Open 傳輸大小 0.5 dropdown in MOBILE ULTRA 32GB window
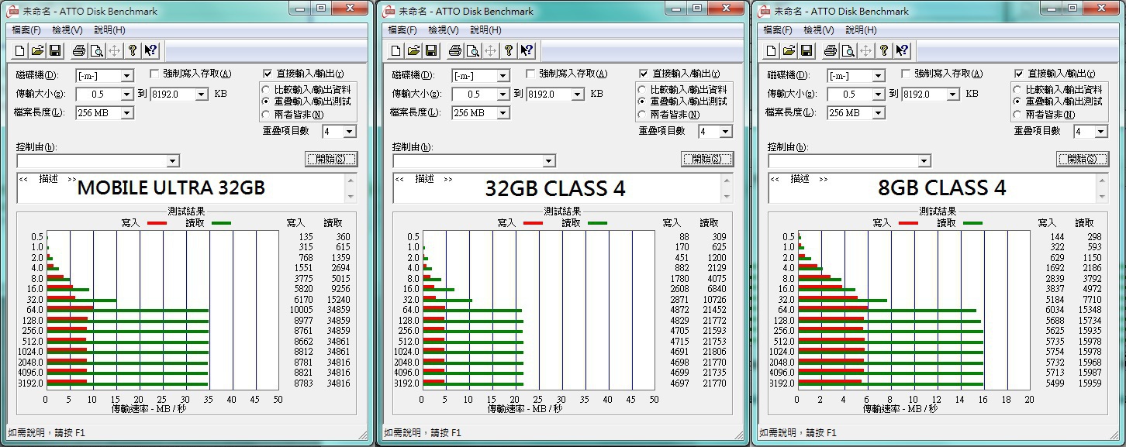Viewport: 1126px width, 447px height. pos(127,94)
